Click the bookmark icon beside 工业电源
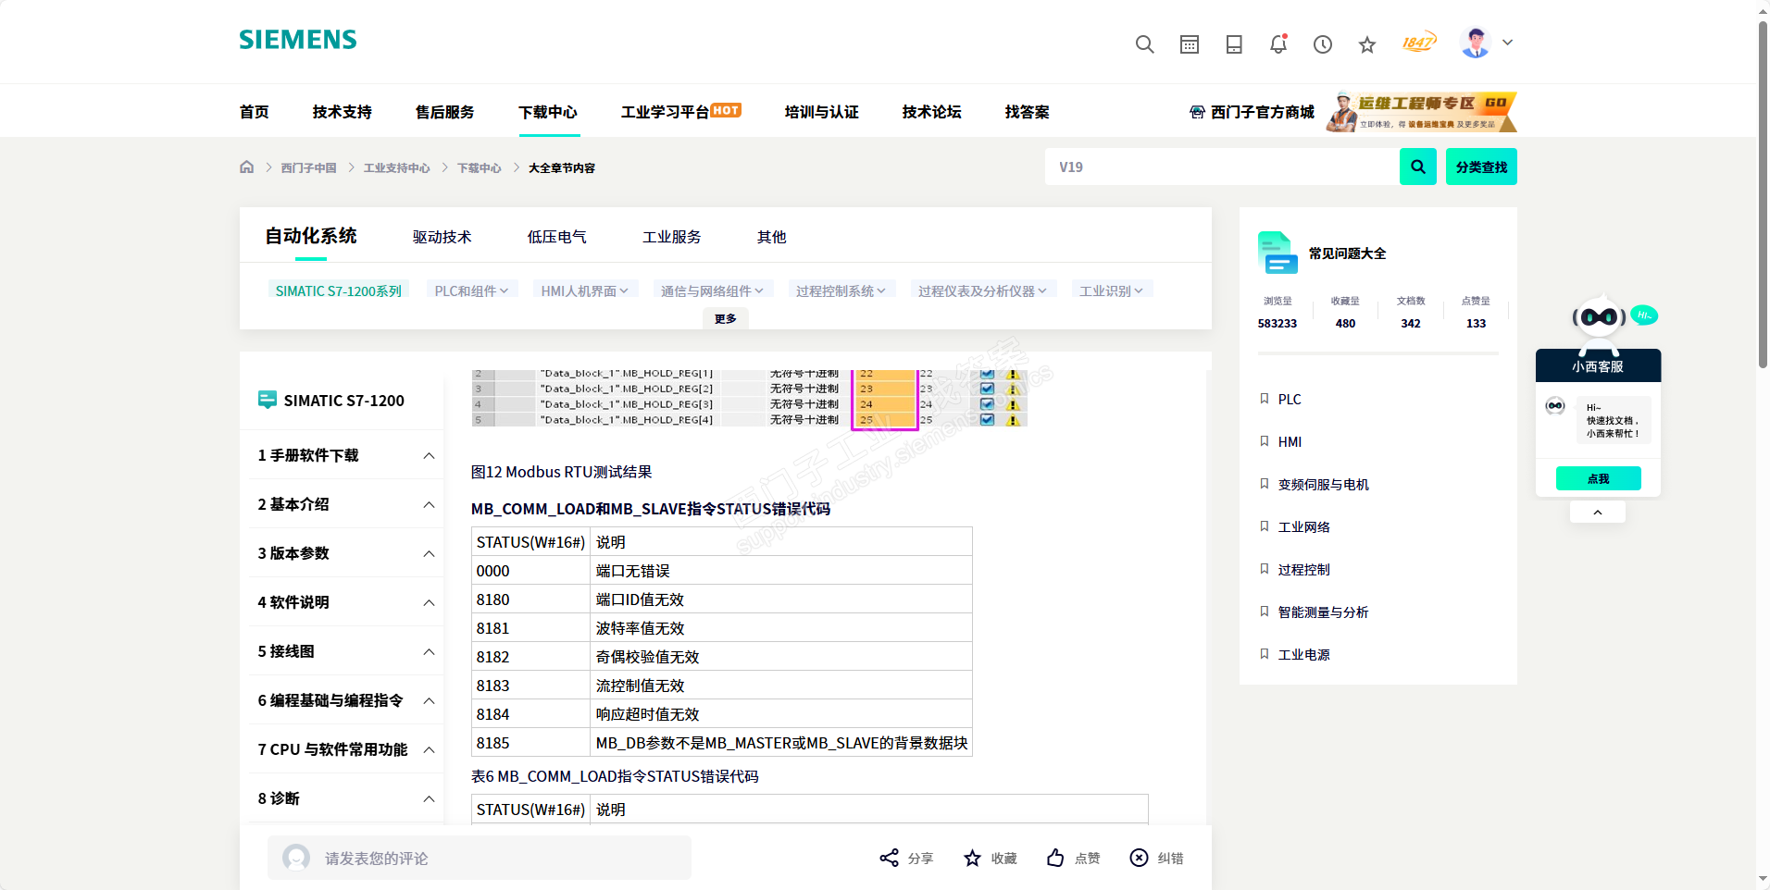Screen dimensions: 1770x890 tap(1265, 654)
